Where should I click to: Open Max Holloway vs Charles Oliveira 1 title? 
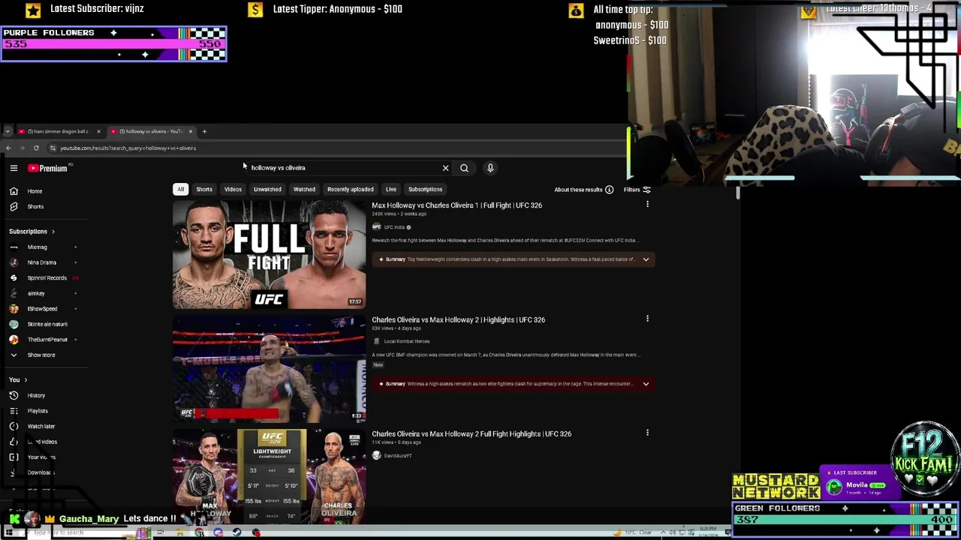(456, 205)
